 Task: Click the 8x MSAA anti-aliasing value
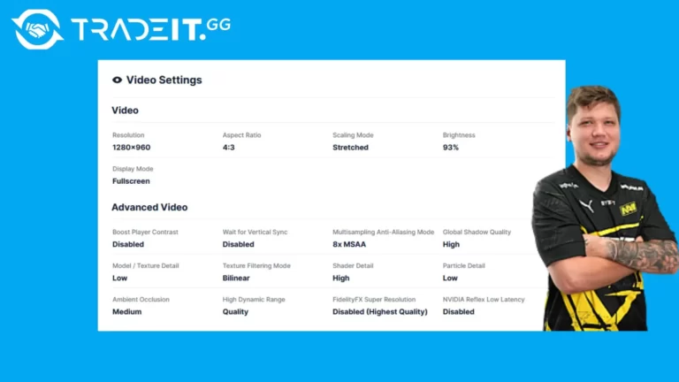pos(349,244)
